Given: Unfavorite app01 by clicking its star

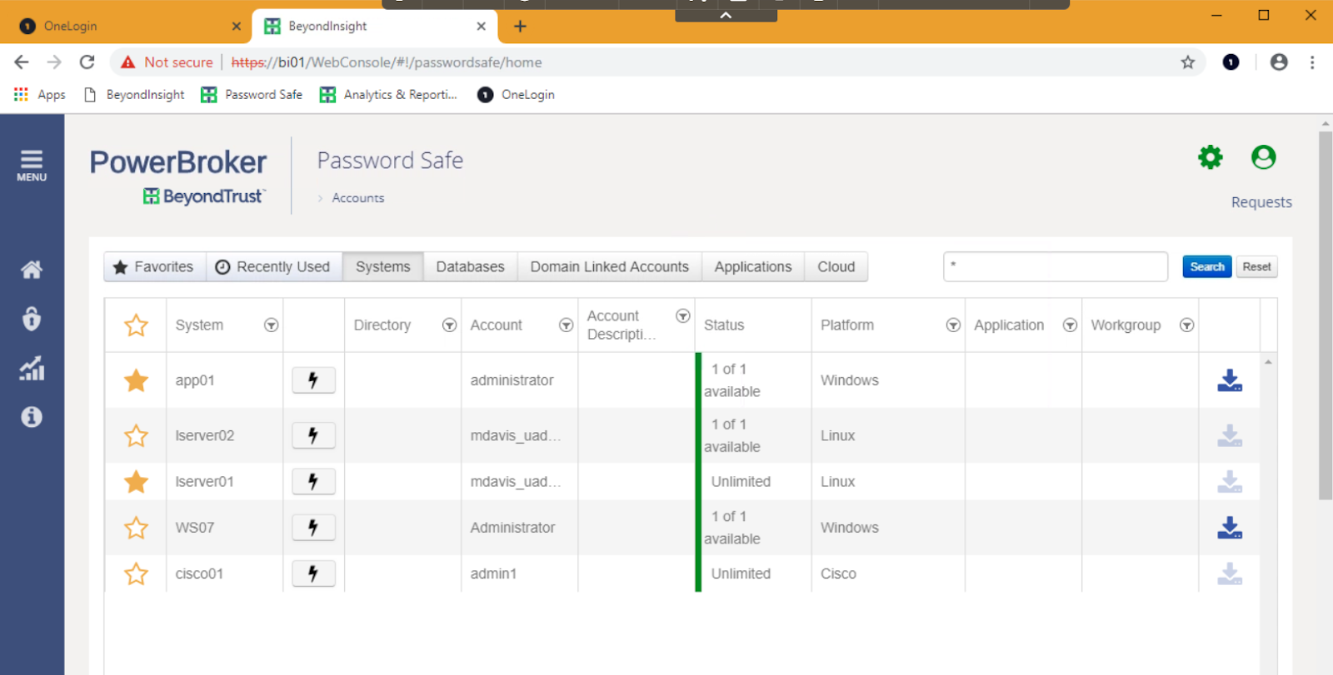Looking at the screenshot, I should pos(136,380).
